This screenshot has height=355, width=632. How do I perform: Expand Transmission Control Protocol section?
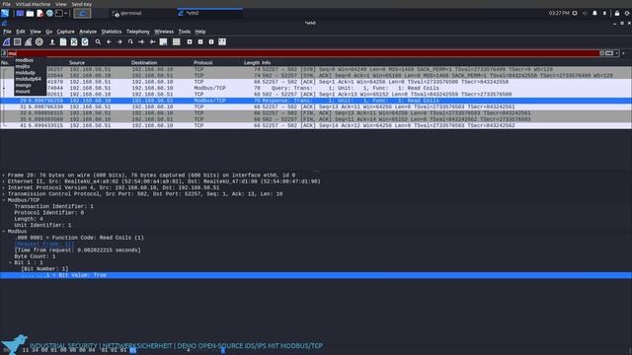(4, 194)
